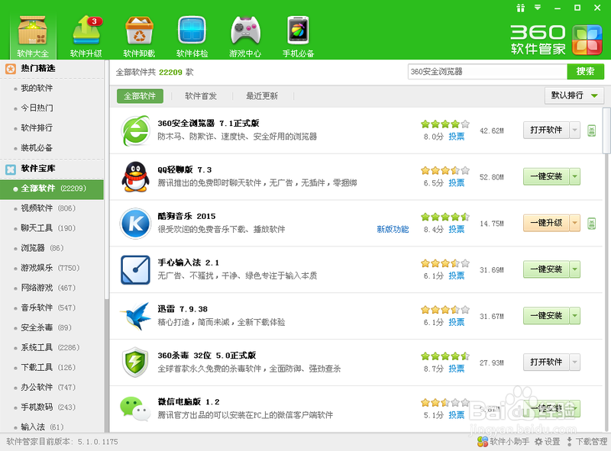Click 一键升级 for 酷狗音乐

pyautogui.click(x=546, y=223)
